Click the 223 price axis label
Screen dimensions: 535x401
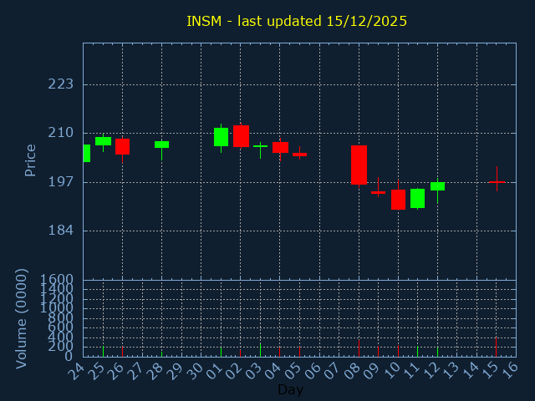click(60, 84)
